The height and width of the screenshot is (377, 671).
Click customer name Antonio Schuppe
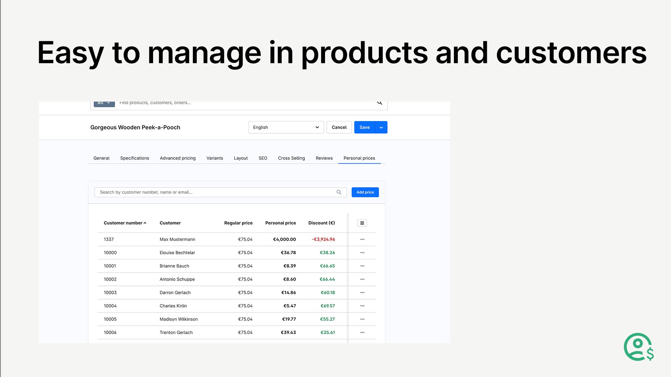177,279
